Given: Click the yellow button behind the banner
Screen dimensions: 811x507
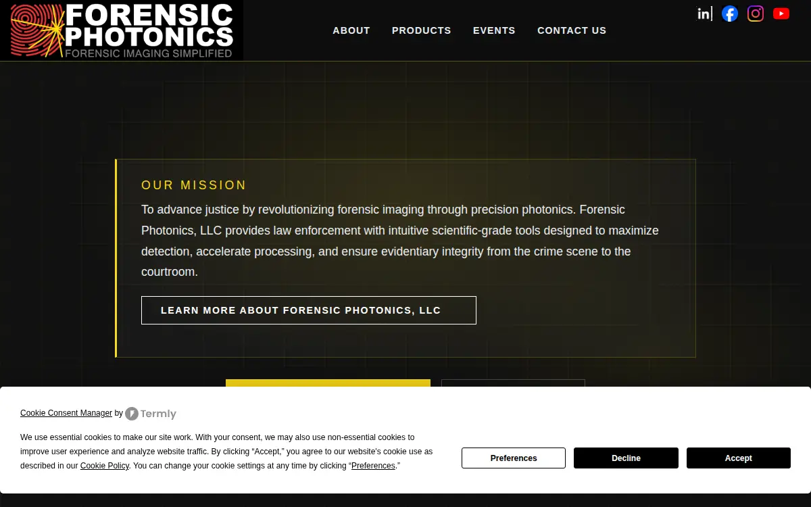Looking at the screenshot, I should 328,383.
